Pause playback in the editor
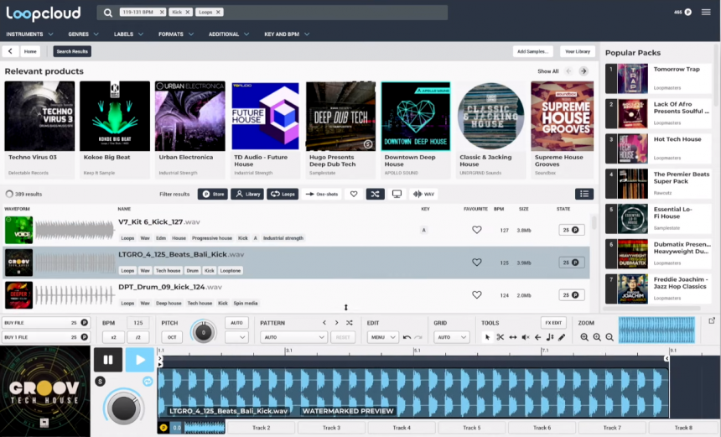Viewport: 721px width, 437px height. click(108, 360)
